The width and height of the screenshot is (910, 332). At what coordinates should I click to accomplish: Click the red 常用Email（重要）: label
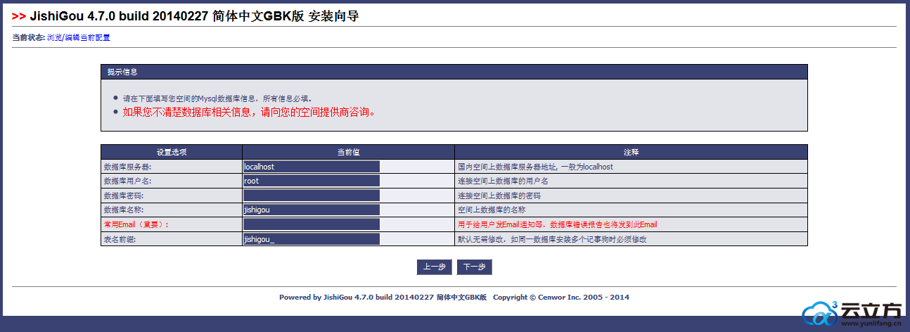point(136,224)
